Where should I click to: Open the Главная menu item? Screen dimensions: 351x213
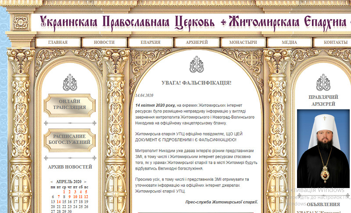pos(58,42)
